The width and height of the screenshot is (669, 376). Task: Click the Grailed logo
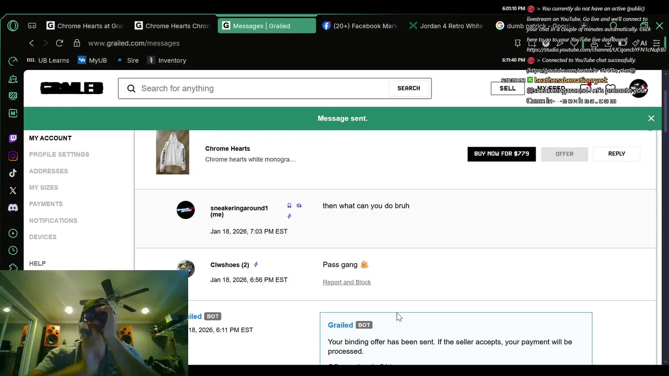(x=72, y=88)
